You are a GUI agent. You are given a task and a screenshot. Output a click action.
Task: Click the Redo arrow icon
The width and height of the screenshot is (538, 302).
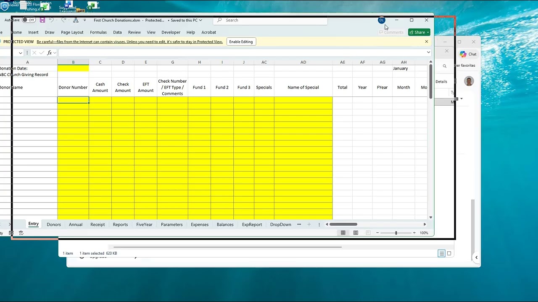[63, 20]
